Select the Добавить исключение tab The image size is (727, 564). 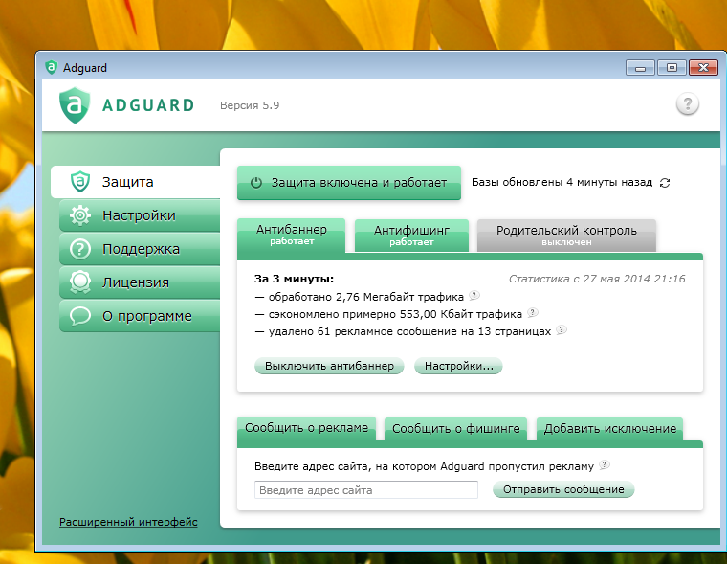pos(609,428)
